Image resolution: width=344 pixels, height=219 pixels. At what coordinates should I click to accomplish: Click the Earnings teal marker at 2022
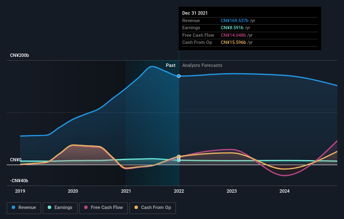click(179, 160)
